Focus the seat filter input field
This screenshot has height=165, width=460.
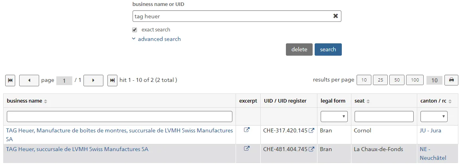click(384, 116)
